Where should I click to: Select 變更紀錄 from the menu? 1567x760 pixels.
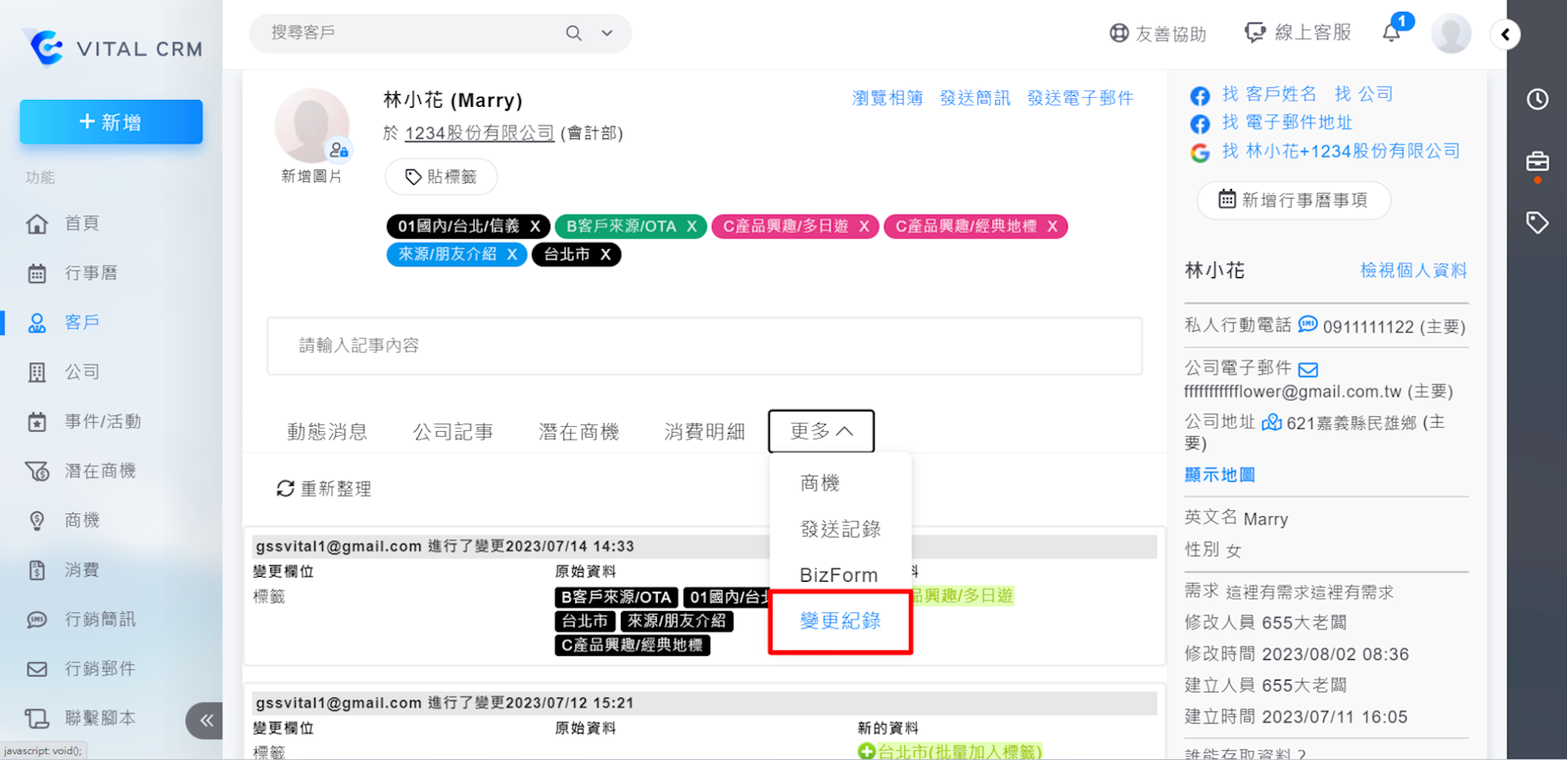click(x=840, y=621)
